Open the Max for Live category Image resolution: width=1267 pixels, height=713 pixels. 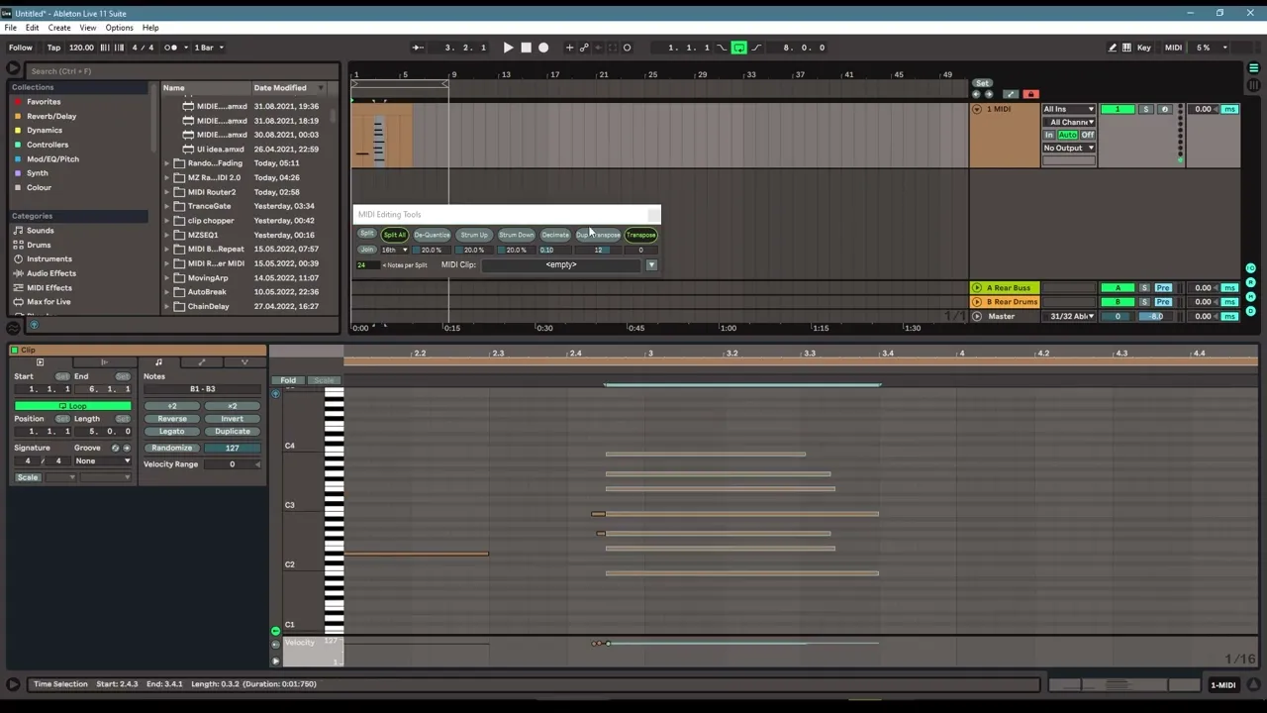coord(49,302)
